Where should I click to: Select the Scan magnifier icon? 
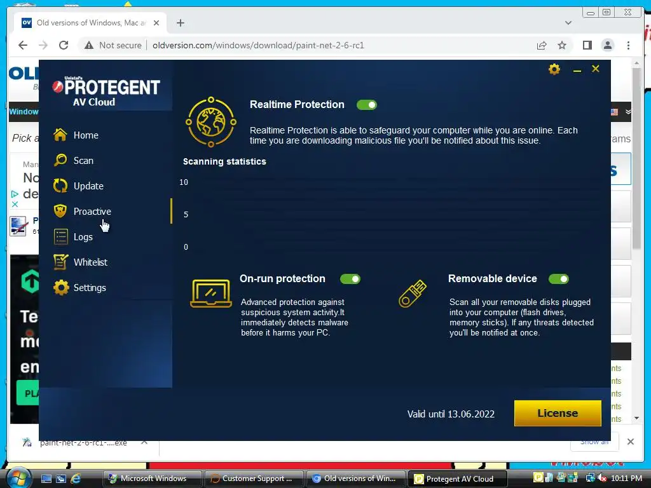click(60, 160)
